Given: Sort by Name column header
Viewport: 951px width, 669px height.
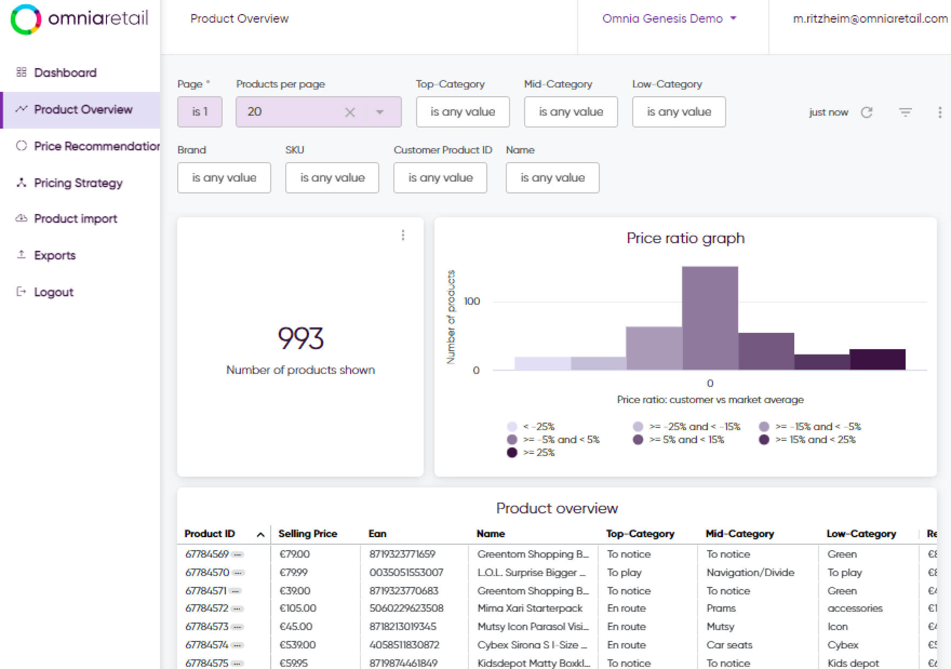Looking at the screenshot, I should (491, 534).
